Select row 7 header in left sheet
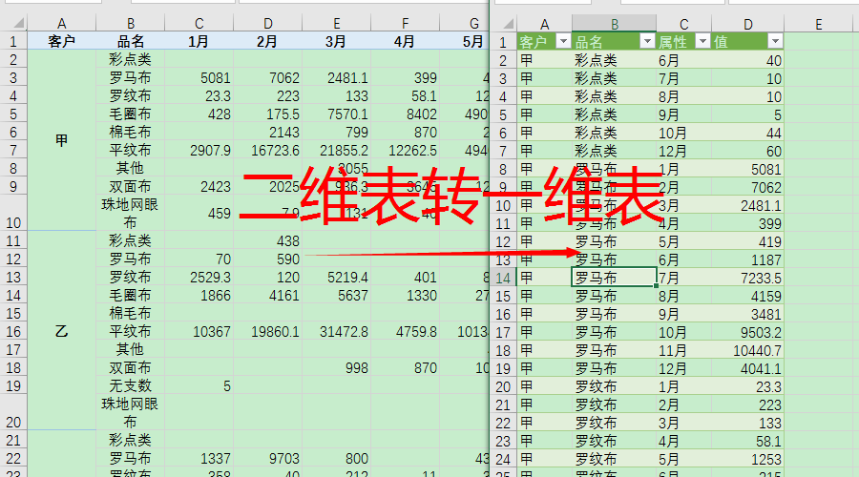859x477 pixels. [x=13, y=150]
